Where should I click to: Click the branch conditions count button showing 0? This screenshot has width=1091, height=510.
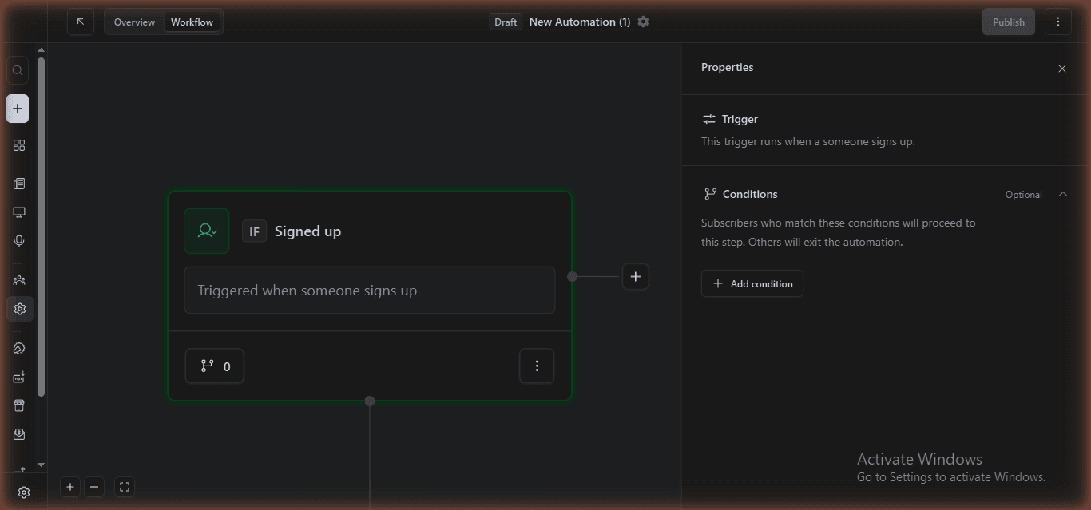click(x=215, y=366)
